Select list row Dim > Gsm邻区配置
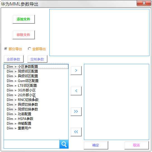The height and width of the screenshot is (152, 152). pos(36,81)
